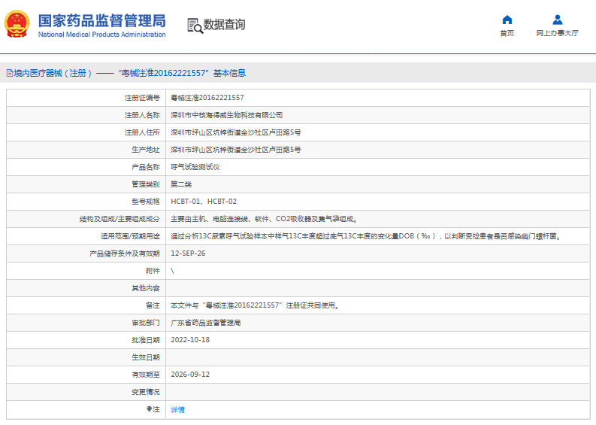This screenshot has width=596, height=425.
Task: Open the 详情 details link
Action: 177,409
